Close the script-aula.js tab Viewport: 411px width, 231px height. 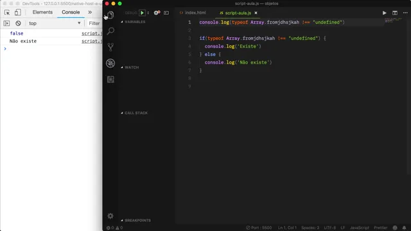pos(256,13)
